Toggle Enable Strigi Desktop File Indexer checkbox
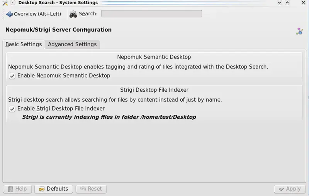The height and width of the screenshot is (196, 309). 12,109
